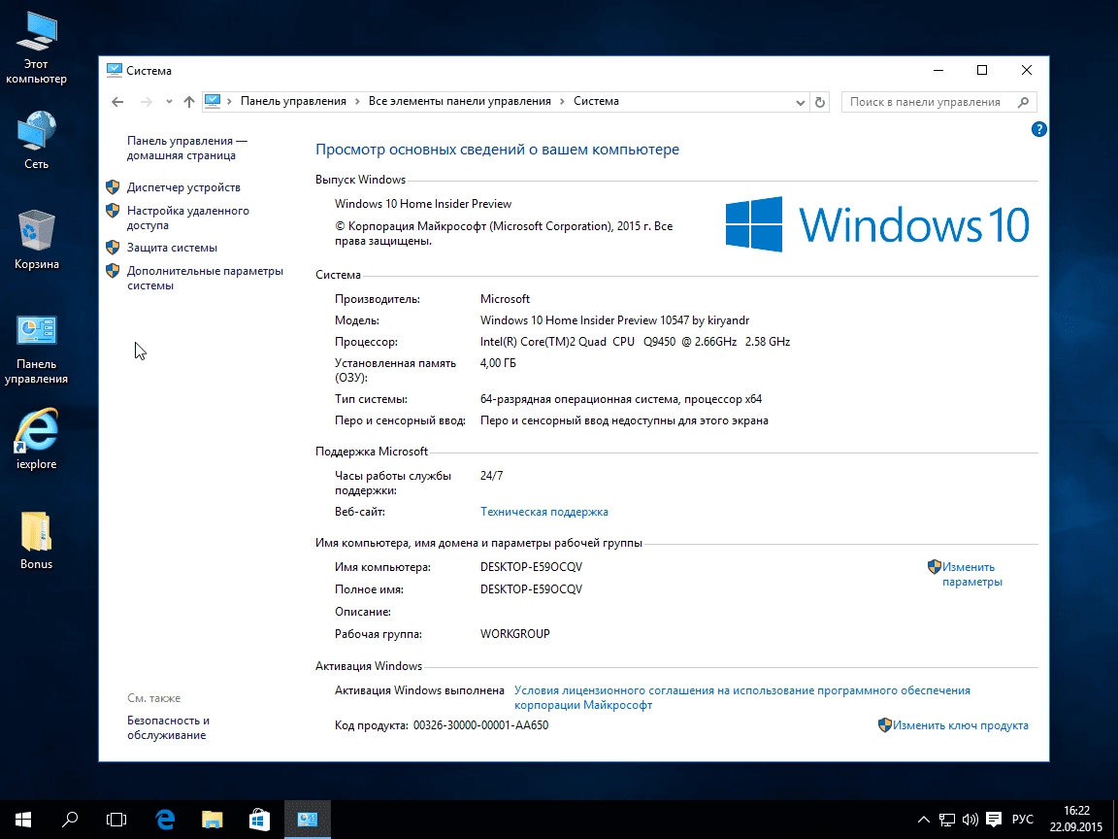Screen dimensions: 1118x839
Task: Expand chevron after Панель управления breadcrumb
Action: point(358,101)
